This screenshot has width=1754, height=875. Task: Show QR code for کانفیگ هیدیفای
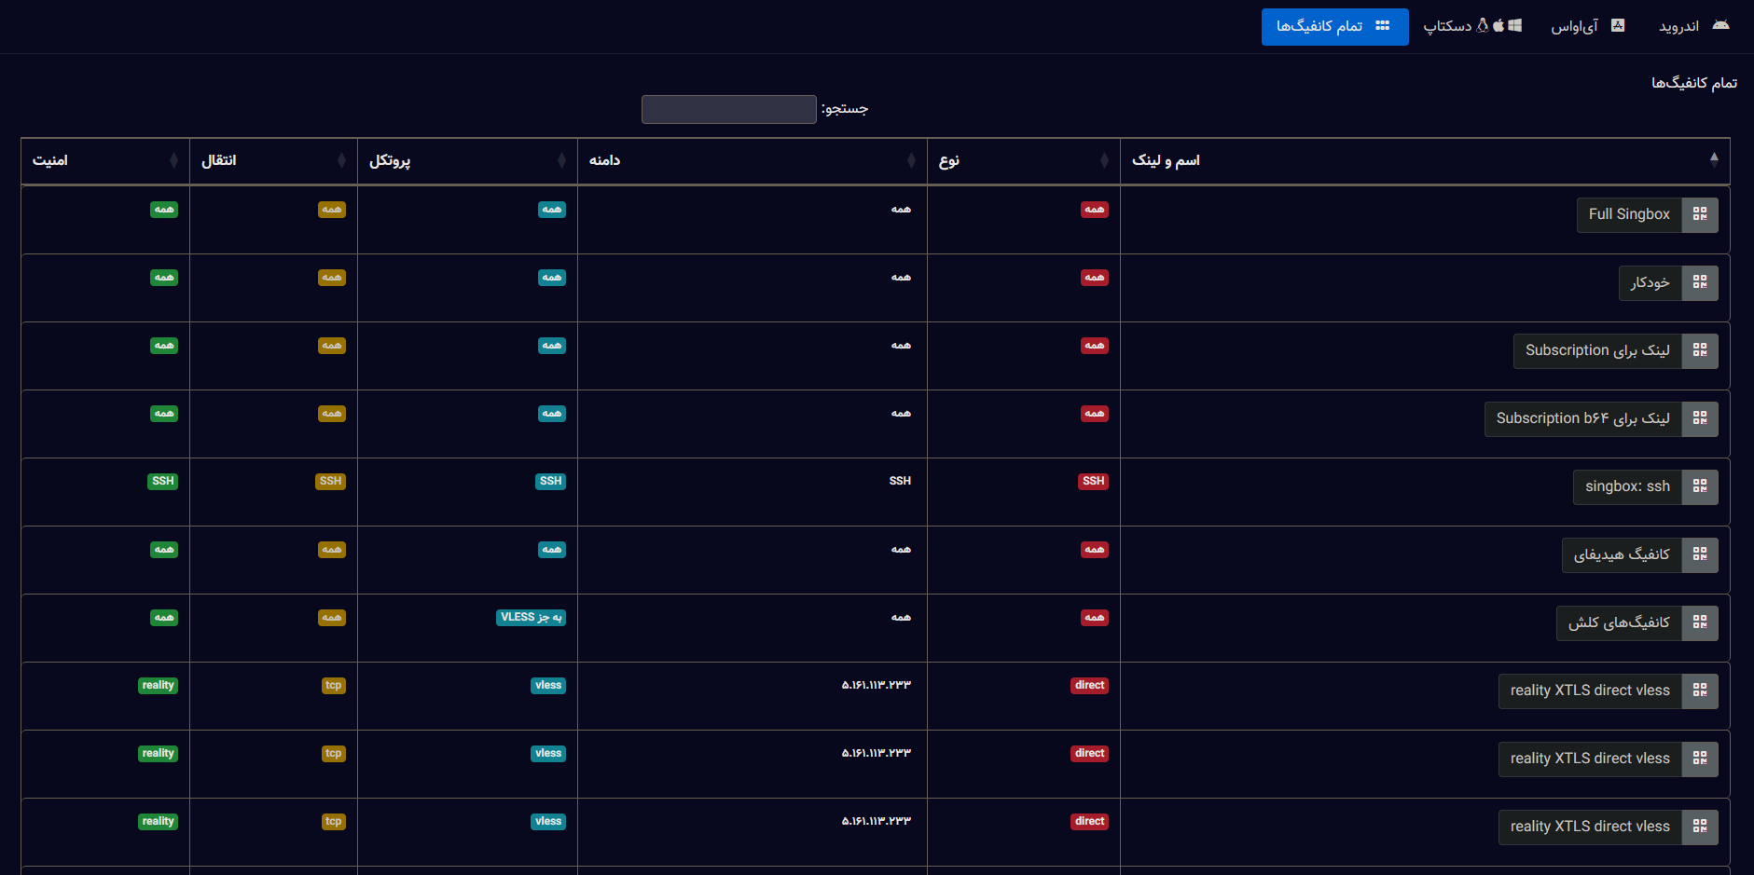[1700, 554]
